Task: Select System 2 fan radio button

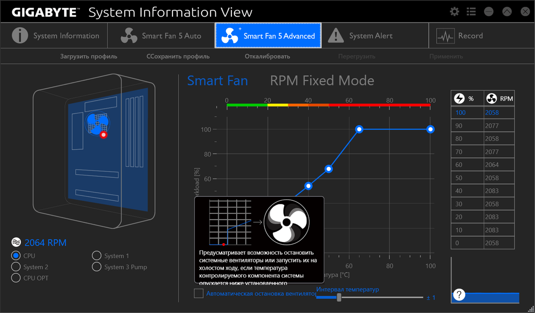Action: [16, 267]
